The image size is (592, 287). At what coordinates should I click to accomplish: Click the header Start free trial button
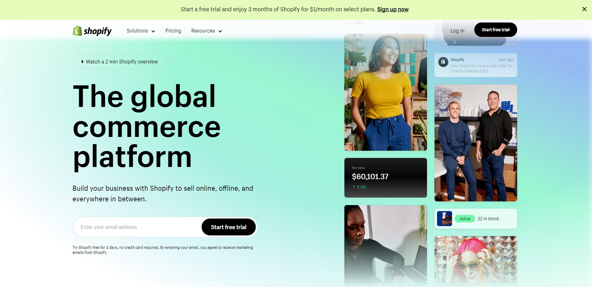pos(496,30)
